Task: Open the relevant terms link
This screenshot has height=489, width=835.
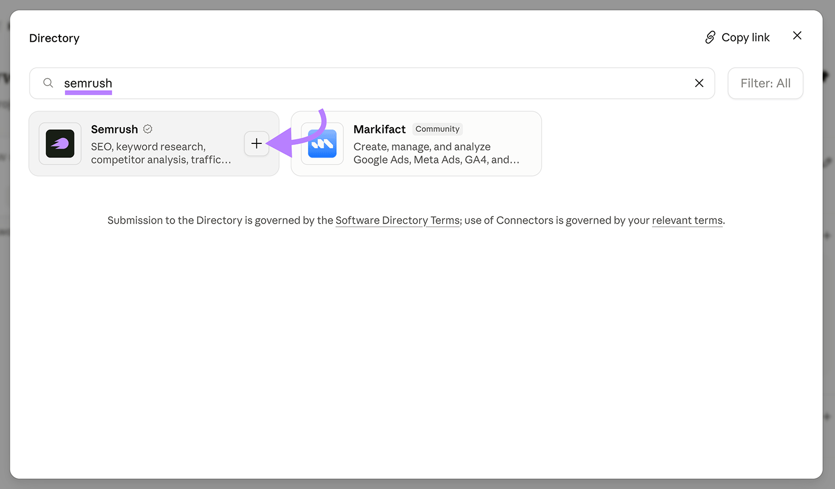Action: [x=687, y=221]
